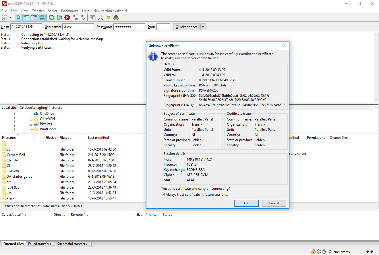Click the Permissions column header
This screenshot has width=379, height=255.
coord(316,138)
